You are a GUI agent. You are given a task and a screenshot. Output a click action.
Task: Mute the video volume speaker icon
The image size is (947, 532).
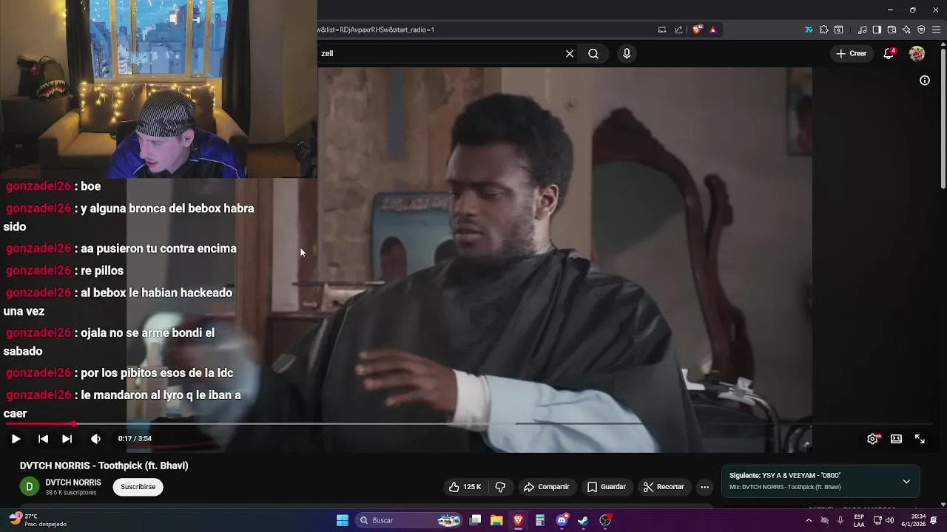pos(95,439)
